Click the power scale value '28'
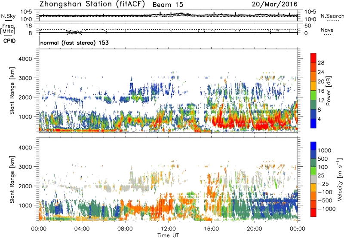 coord(321,63)
